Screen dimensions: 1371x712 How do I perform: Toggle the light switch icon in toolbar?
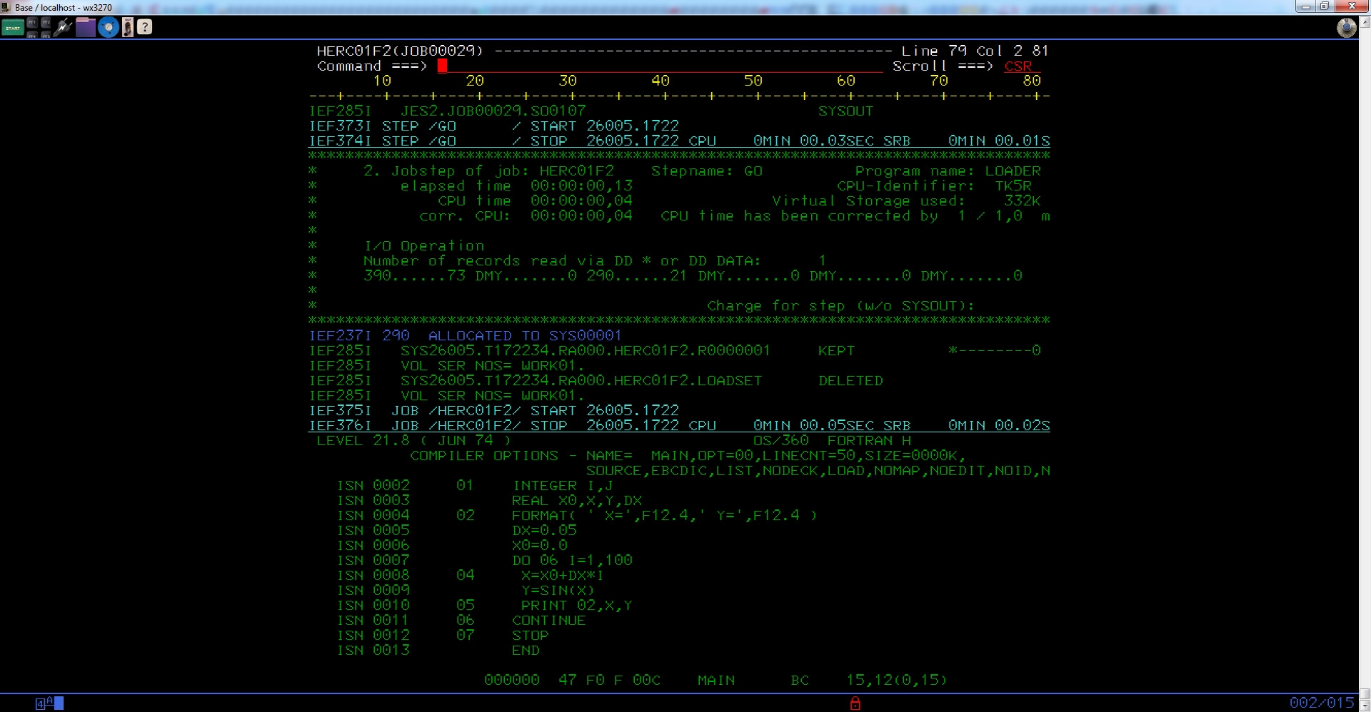coord(127,28)
